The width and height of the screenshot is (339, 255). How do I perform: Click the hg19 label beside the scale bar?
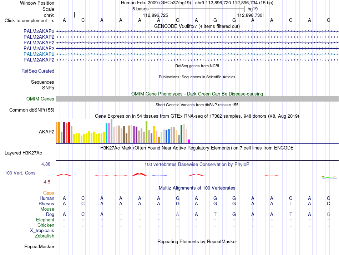click(253, 9)
